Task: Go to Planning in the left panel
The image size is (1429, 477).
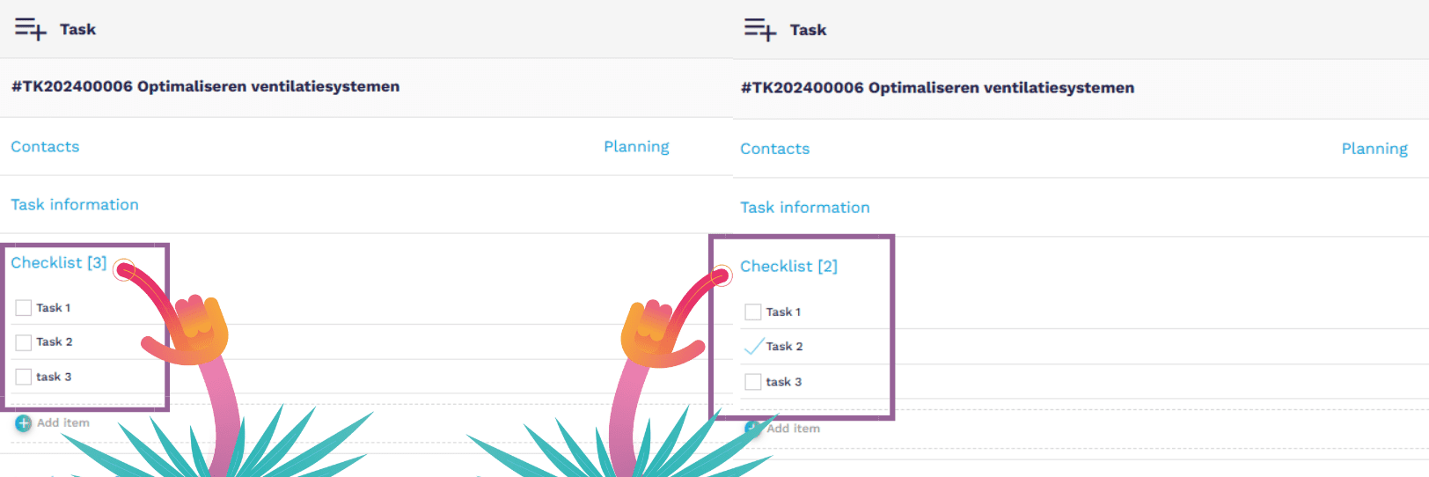Action: pyautogui.click(x=636, y=147)
